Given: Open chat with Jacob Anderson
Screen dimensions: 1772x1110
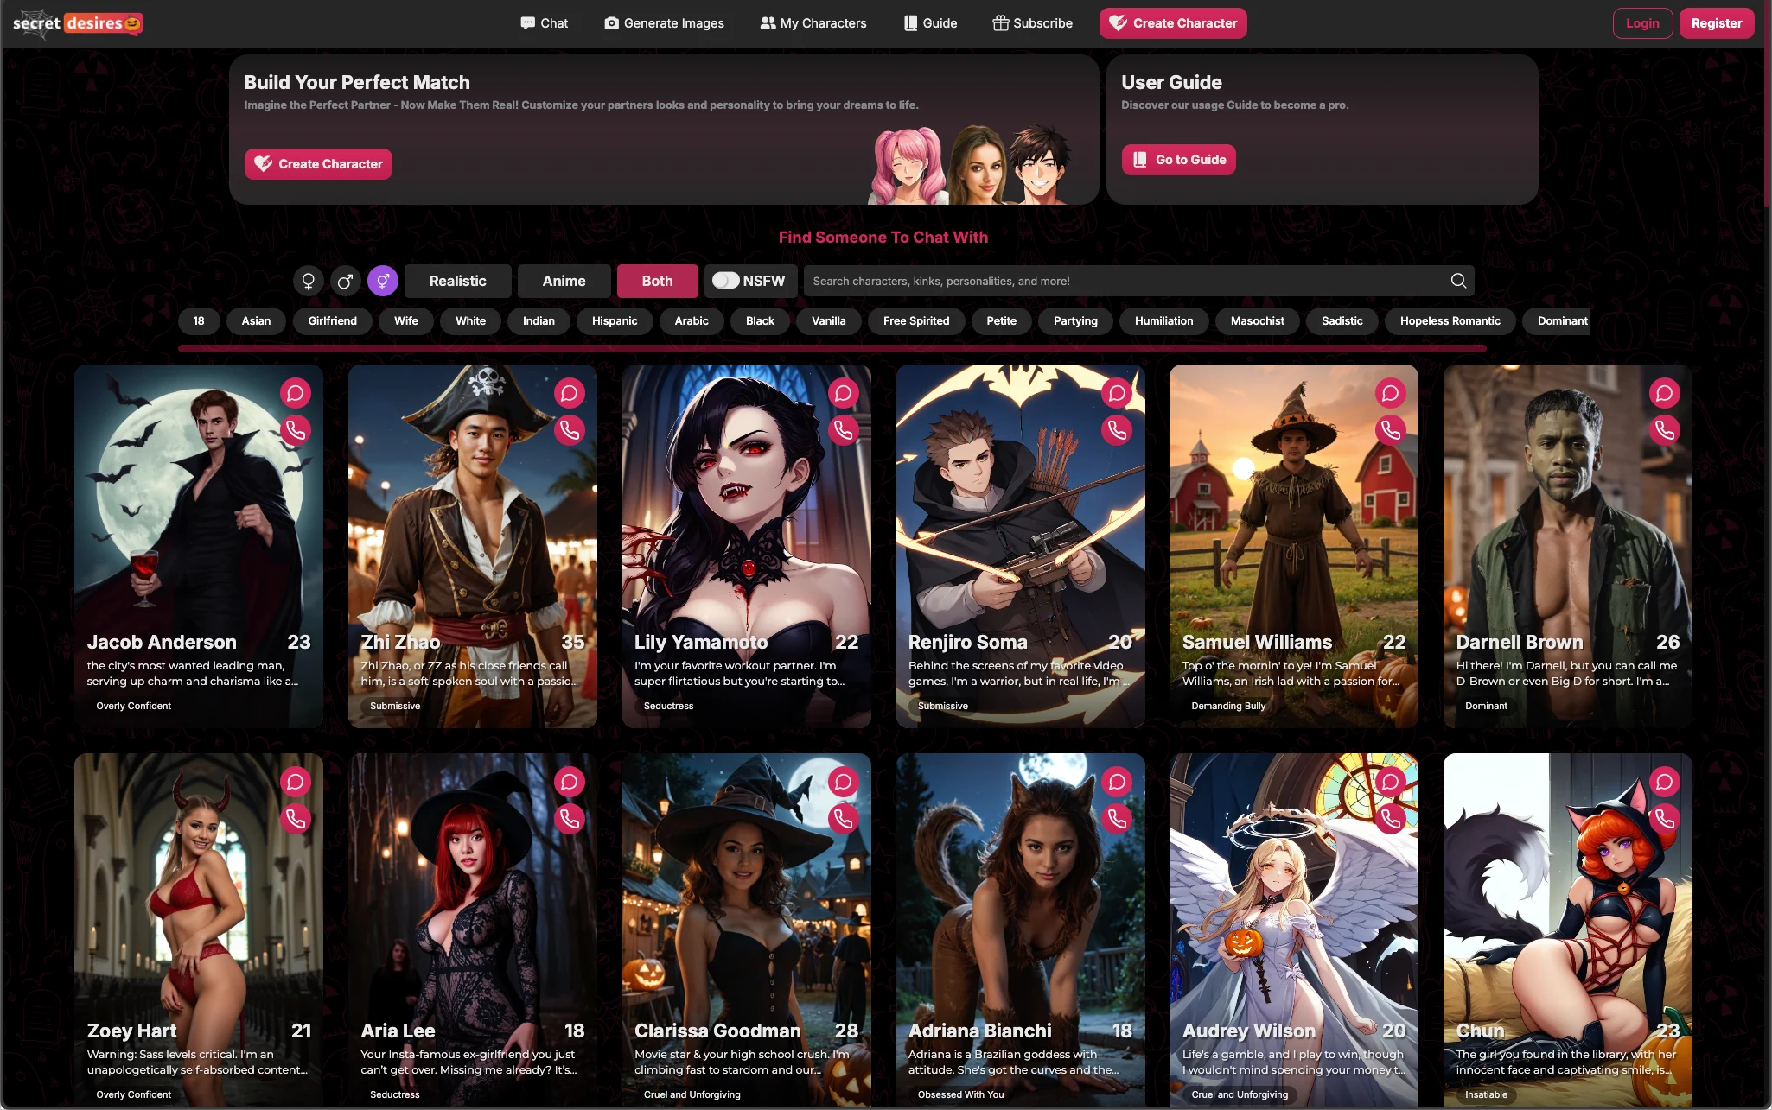Looking at the screenshot, I should click(296, 392).
